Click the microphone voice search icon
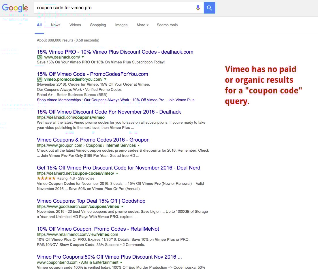This screenshot has width=318, height=269. pyautogui.click(x=198, y=8)
